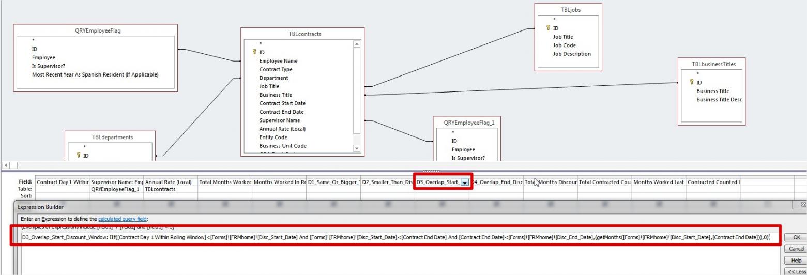Select Business Title field in TBLcontracts

(276, 95)
